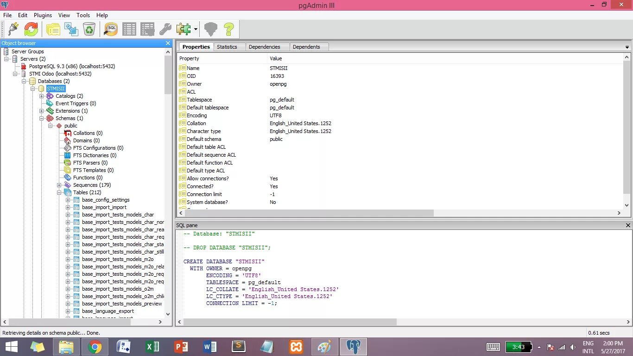Click the yellow Help question mark icon
This screenshot has width=633, height=356.
pos(229,29)
